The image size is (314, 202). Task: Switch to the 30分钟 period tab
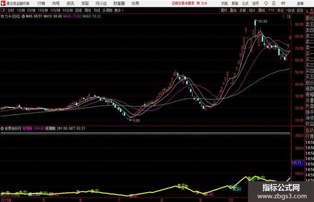pyautogui.click(x=55, y=10)
